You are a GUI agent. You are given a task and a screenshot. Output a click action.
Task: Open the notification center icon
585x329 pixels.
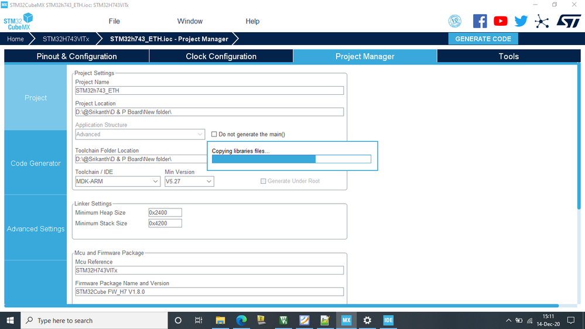click(x=571, y=320)
